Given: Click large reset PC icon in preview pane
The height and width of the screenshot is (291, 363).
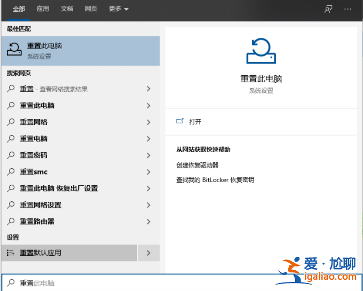Looking at the screenshot, I should 261,51.
